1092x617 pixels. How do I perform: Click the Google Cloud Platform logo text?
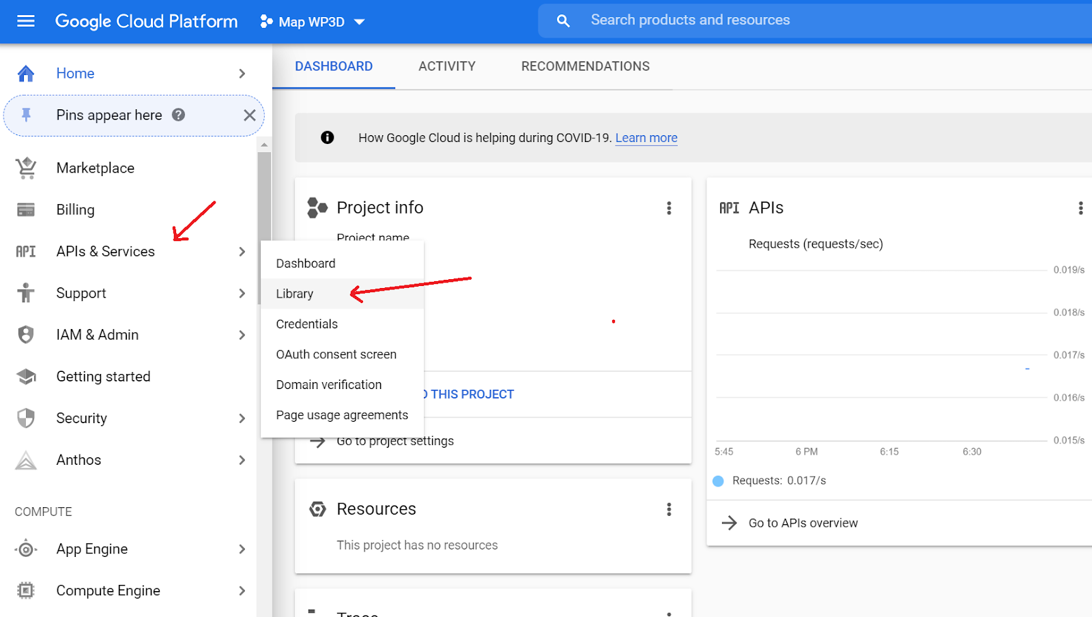coord(146,21)
